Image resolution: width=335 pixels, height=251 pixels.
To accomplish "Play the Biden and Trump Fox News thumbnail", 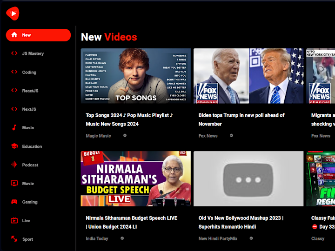I will [248, 76].
